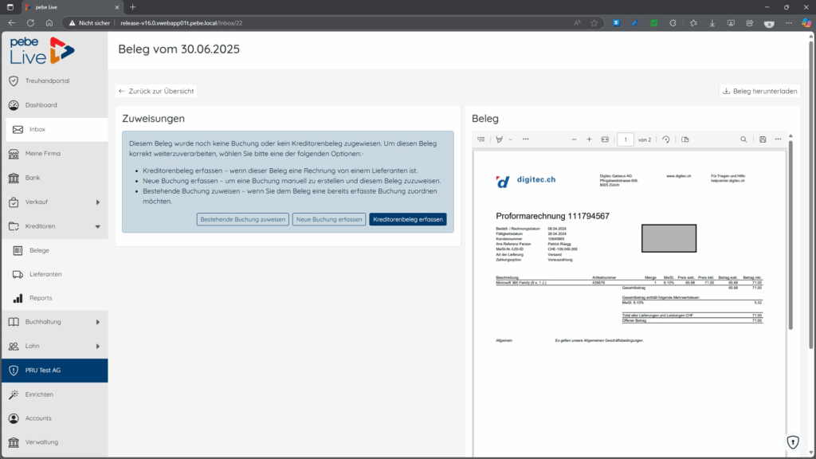This screenshot has height=459, width=816.
Task: Download receipt with Beleg herunterladen
Action: [x=759, y=91]
